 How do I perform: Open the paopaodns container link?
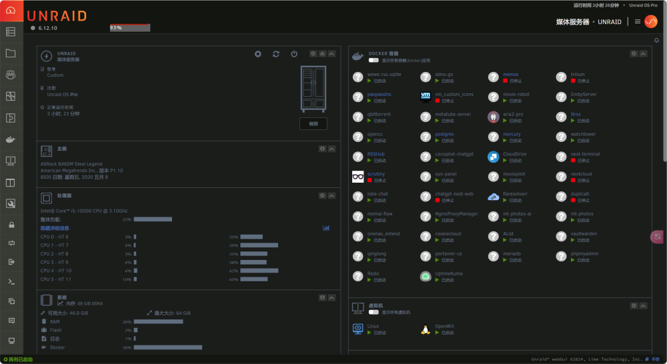(379, 95)
